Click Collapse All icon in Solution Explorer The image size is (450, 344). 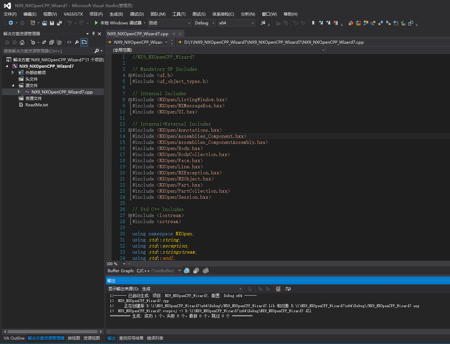52,42
